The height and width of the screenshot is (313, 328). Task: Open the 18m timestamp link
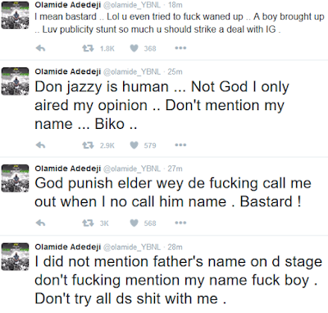click(175, 5)
